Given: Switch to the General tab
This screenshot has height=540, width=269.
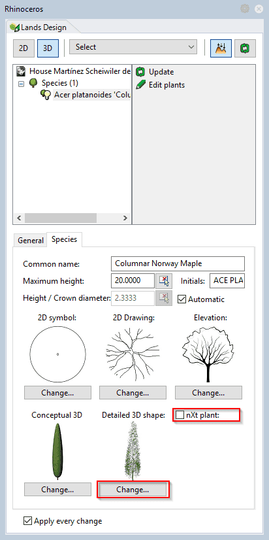Looking at the screenshot, I should [x=31, y=241].
